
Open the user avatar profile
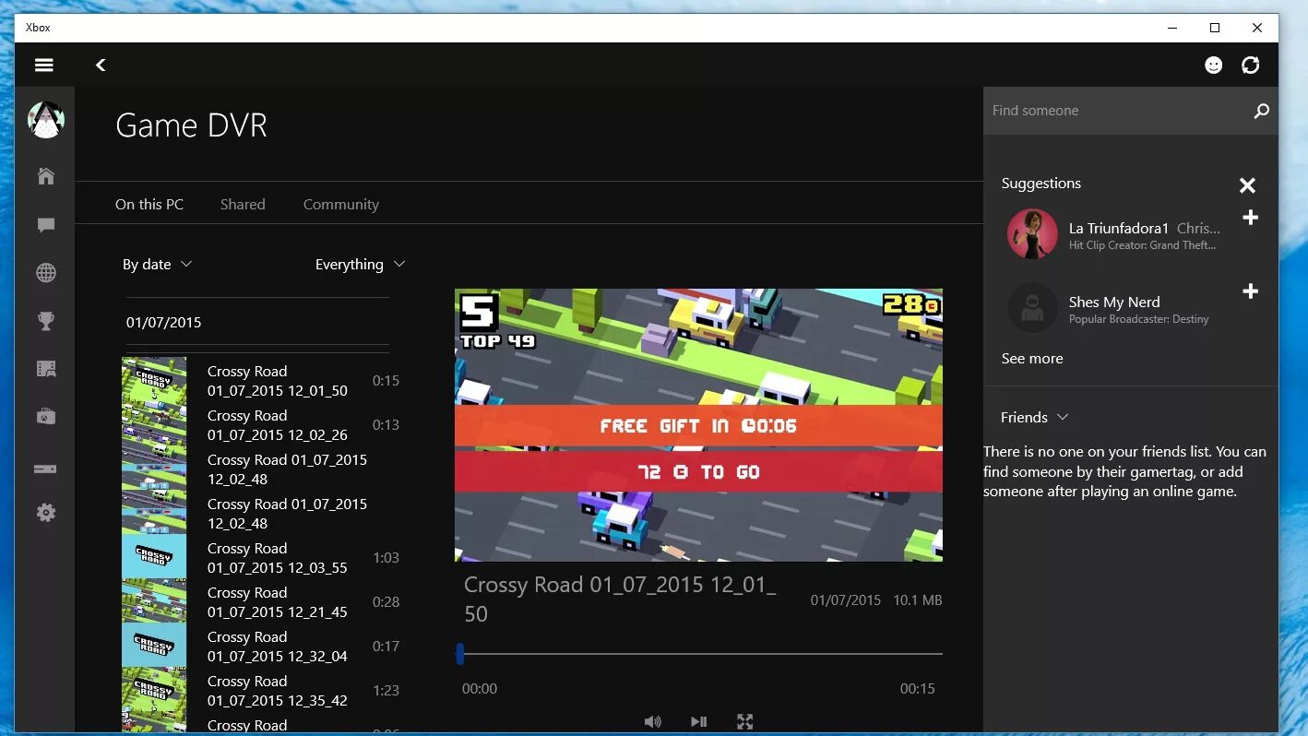click(45, 120)
